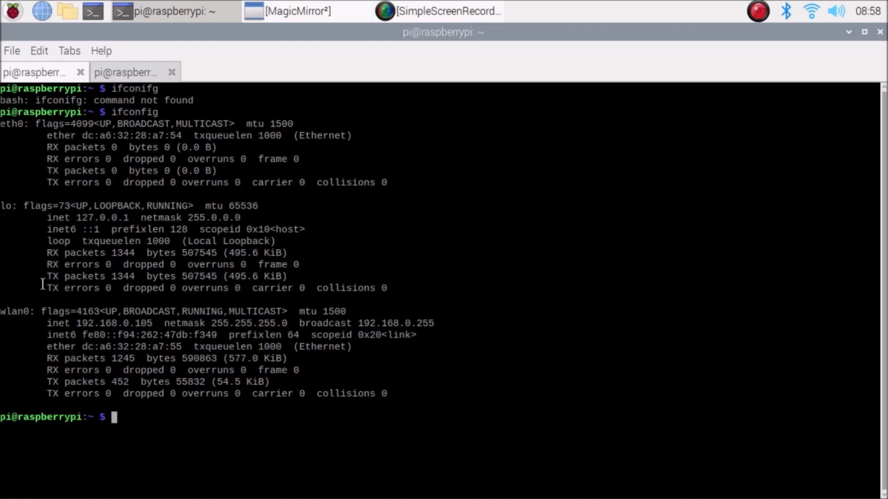Toggle WiFi connection from the tray
Screen dimensions: 888x499
811,11
